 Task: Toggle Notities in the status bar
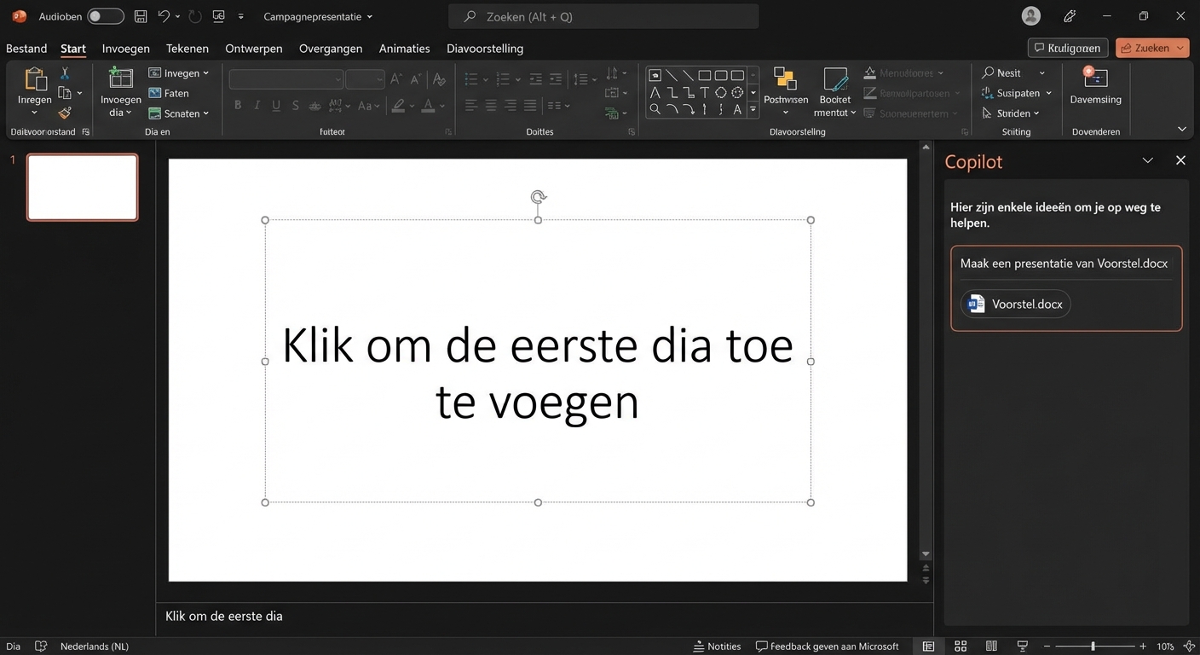point(717,646)
